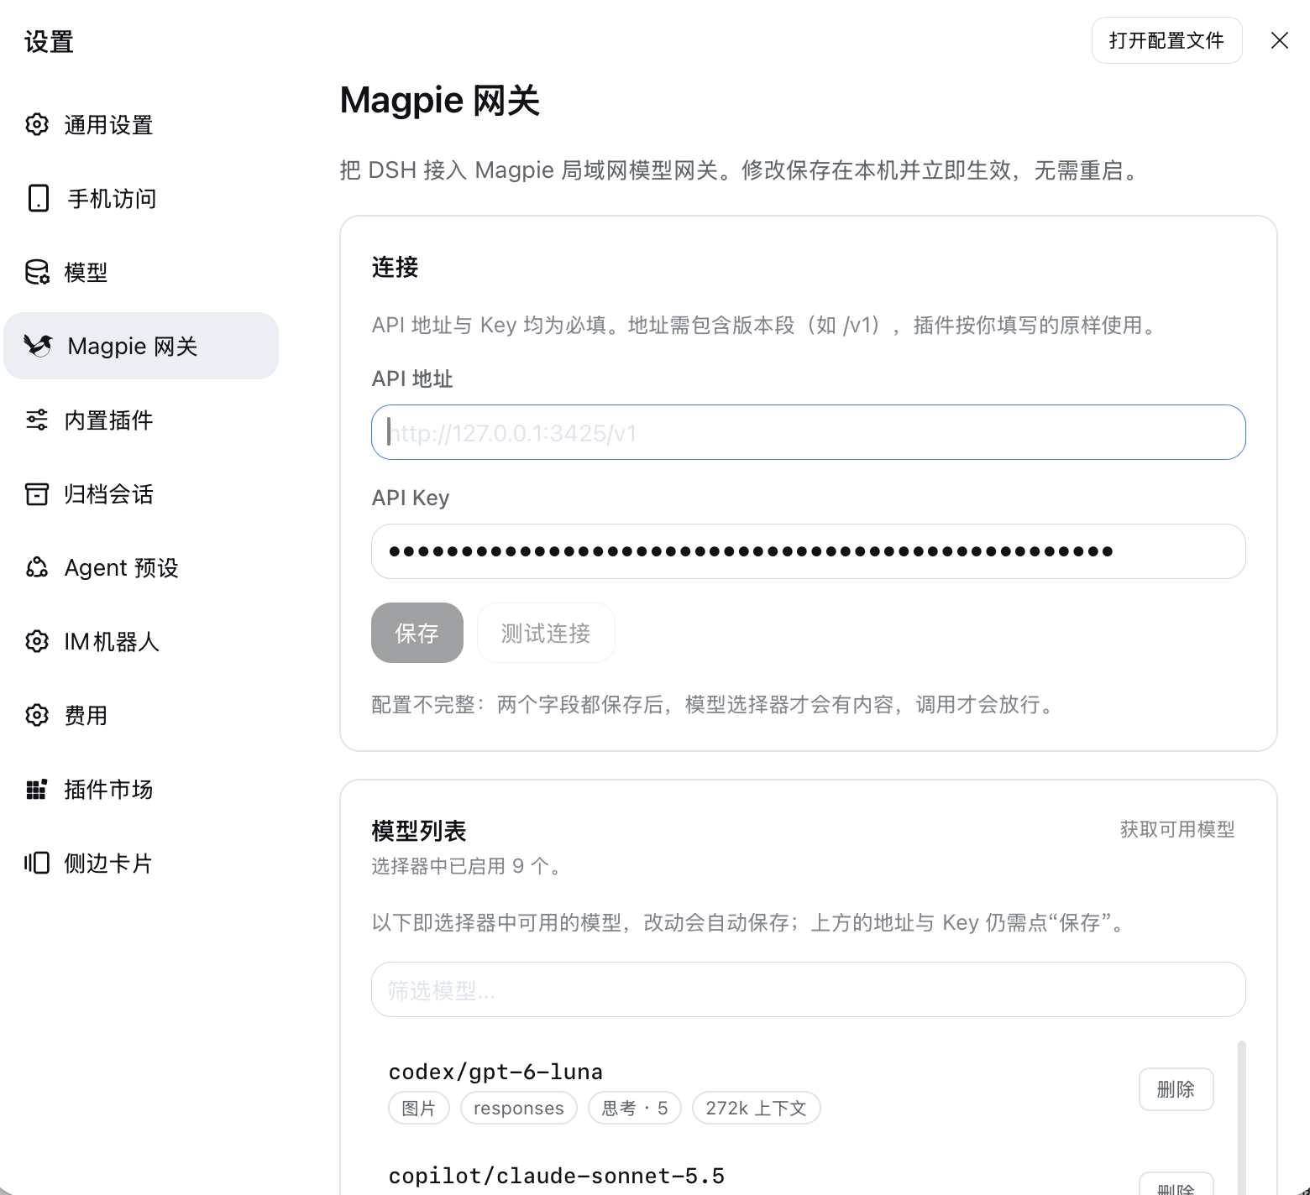The height and width of the screenshot is (1195, 1310).
Task: Click the responses tag on gpt-6-luna
Action: (x=519, y=1108)
